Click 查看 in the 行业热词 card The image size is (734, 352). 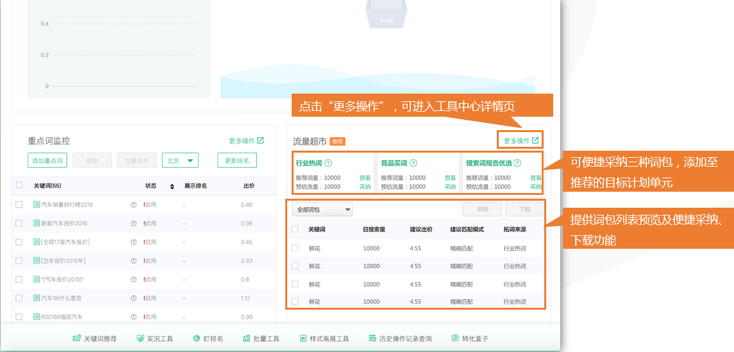coord(365,178)
